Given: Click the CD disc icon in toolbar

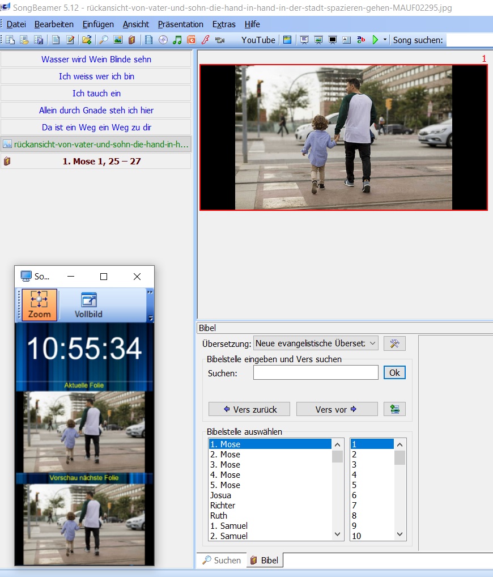Looking at the screenshot, I should [x=163, y=40].
